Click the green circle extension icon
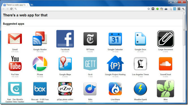The height and width of the screenshot is (105, 188). point(157,9)
